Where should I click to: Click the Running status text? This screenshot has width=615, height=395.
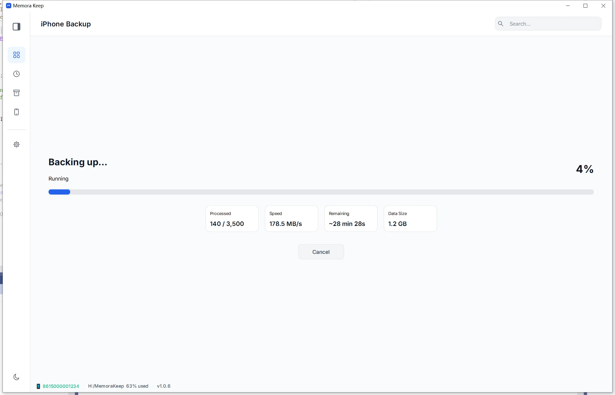[x=58, y=179]
